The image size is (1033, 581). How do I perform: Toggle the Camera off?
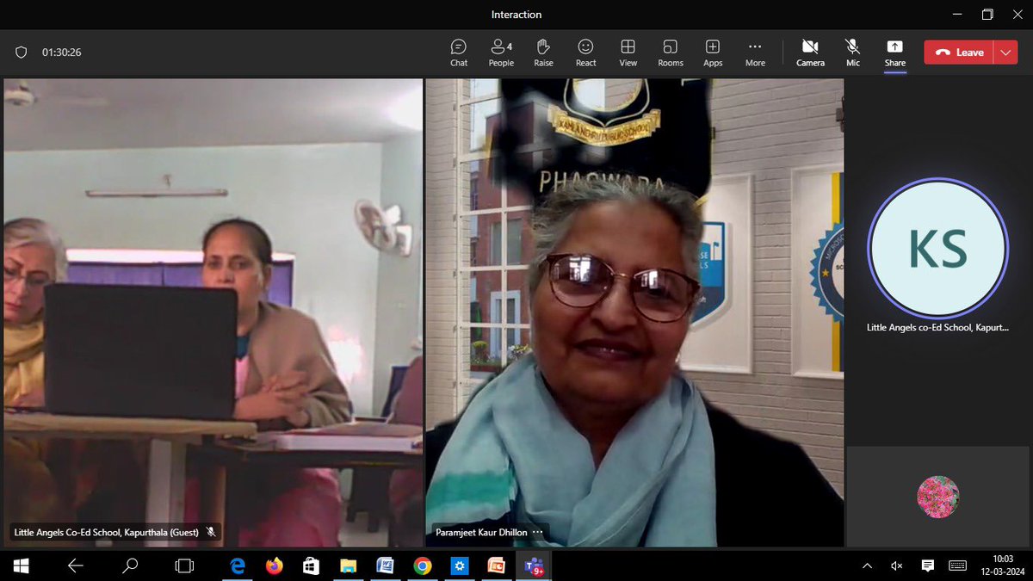coord(810,52)
